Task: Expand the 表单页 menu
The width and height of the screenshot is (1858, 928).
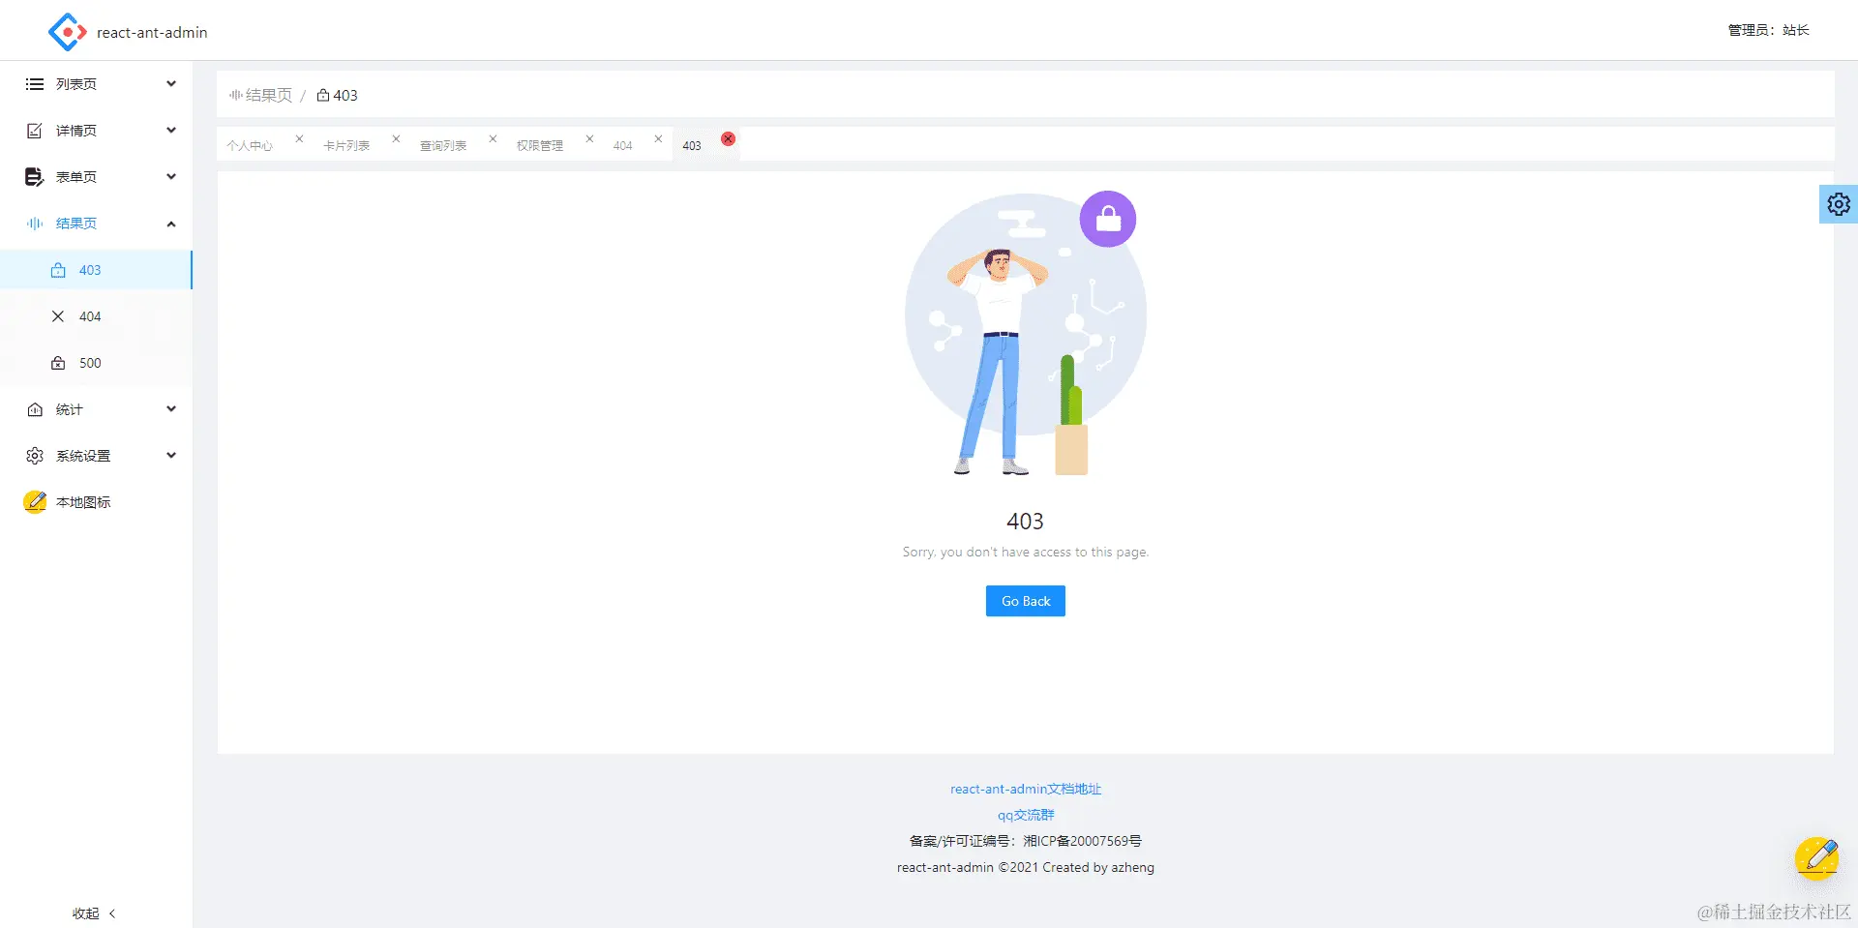Action: pyautogui.click(x=170, y=176)
